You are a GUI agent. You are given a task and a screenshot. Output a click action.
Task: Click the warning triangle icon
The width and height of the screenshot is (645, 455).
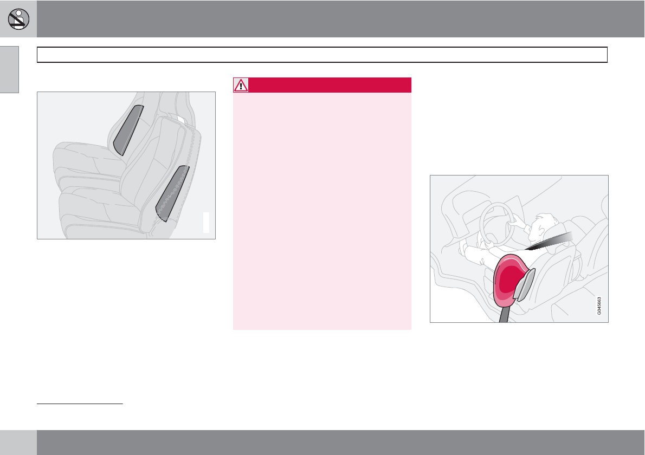coord(241,85)
